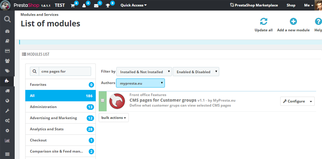
Task: Click the Modules and Services breadcrumb
Action: pyautogui.click(x=39, y=14)
